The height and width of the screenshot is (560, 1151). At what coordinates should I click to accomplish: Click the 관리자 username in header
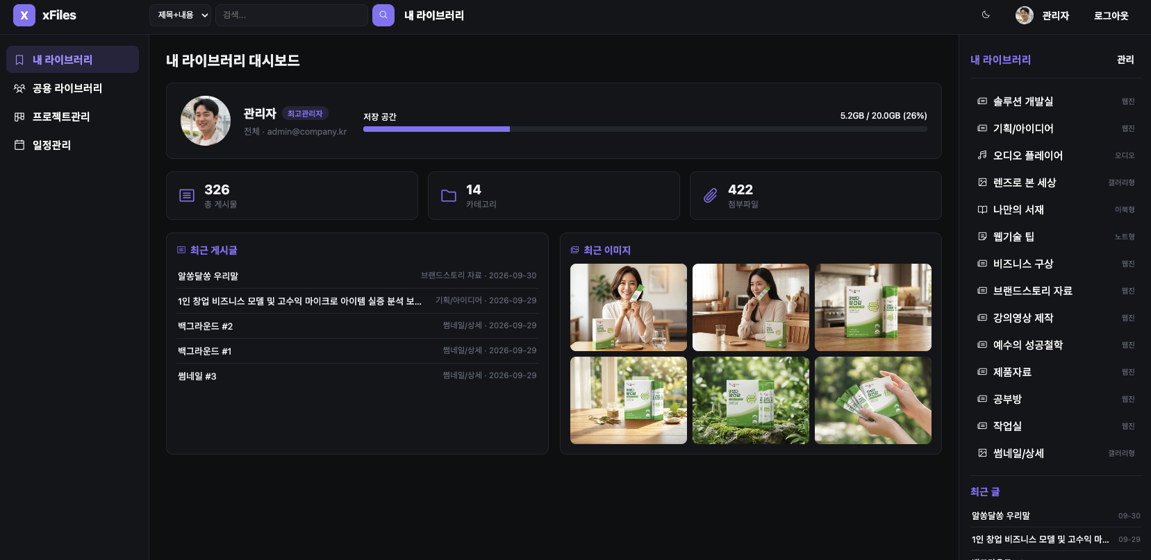pyautogui.click(x=1056, y=15)
